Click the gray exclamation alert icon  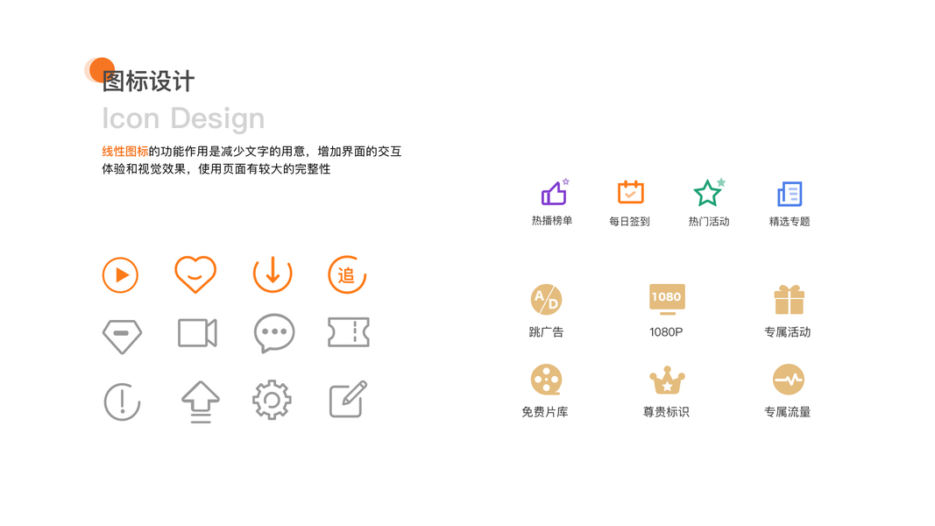[x=122, y=402]
